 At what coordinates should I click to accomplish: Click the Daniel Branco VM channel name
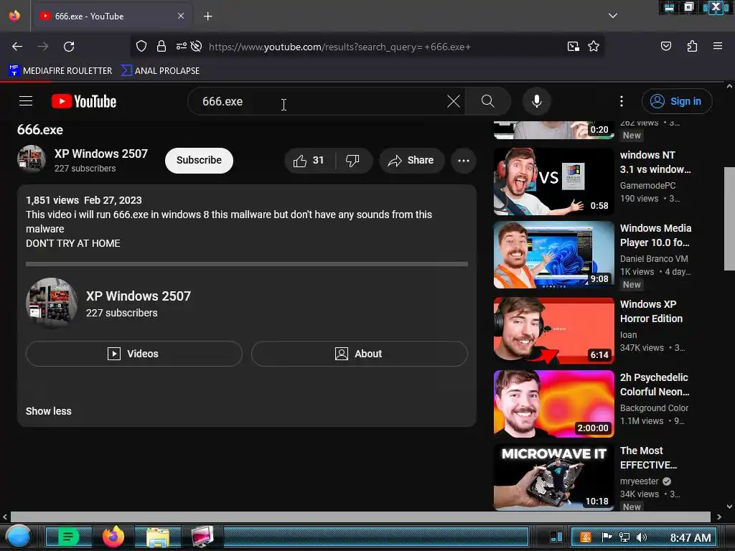tap(654, 258)
